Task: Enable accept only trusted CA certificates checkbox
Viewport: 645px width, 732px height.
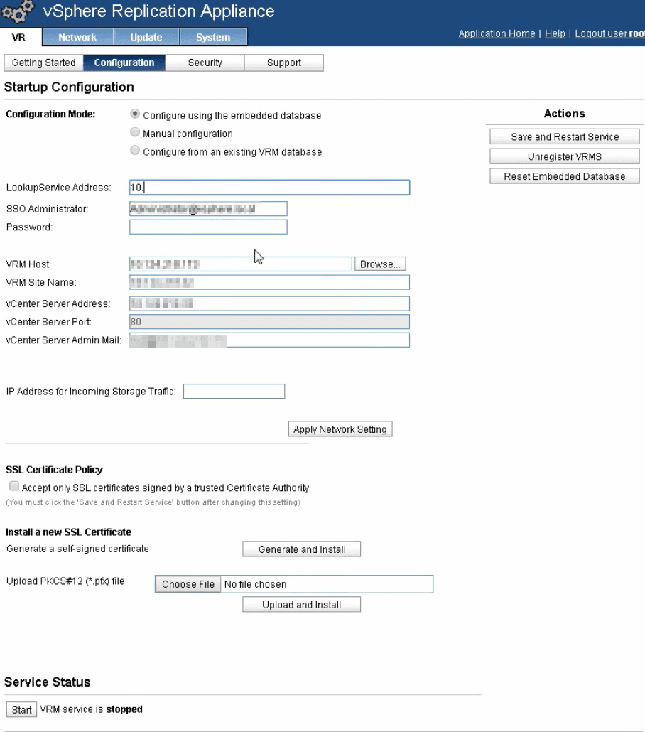Action: (14, 486)
